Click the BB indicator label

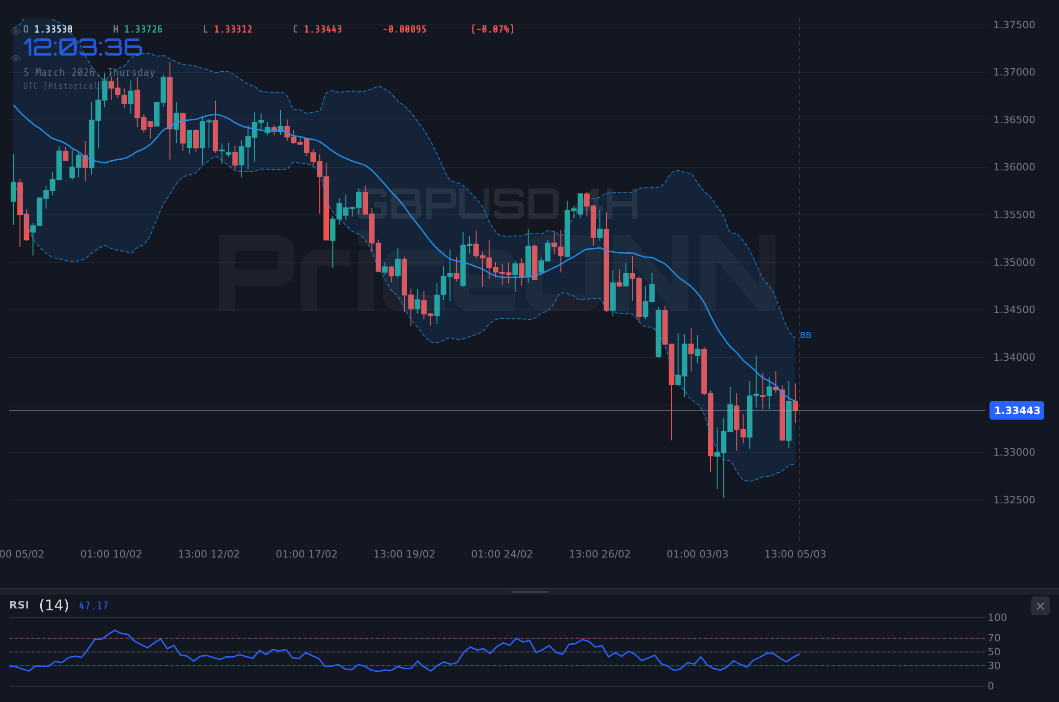[x=806, y=335]
